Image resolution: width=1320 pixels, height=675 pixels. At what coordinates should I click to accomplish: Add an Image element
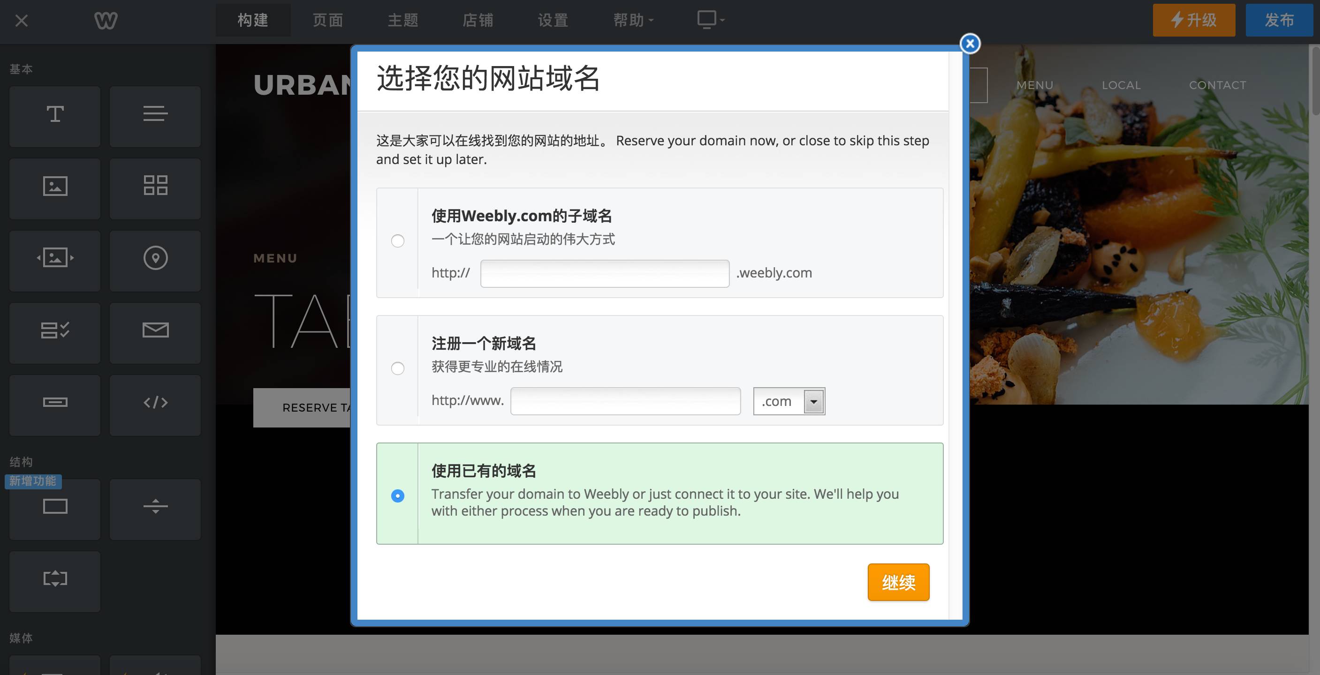pyautogui.click(x=55, y=188)
